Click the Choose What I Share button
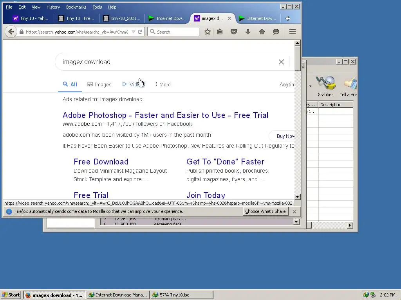Screen dimensions: 401x300 click(266, 211)
